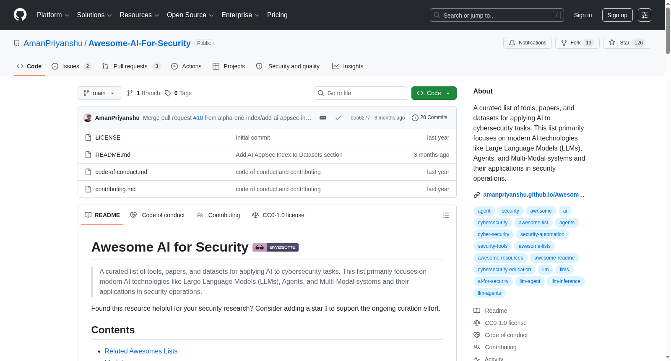Select the ai-for-security topic tag

tap(493, 281)
